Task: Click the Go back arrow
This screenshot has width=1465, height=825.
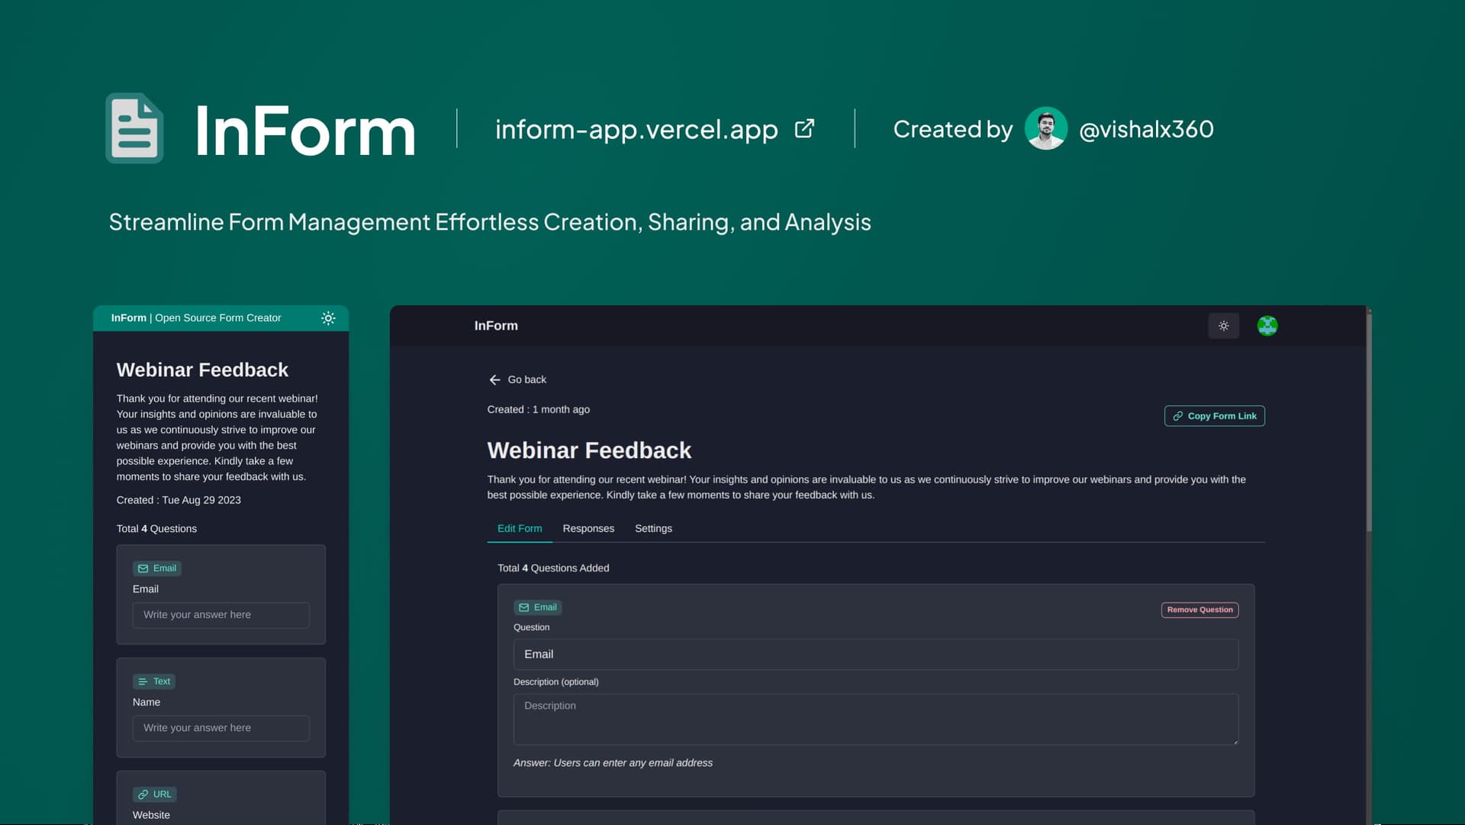Action: click(495, 379)
